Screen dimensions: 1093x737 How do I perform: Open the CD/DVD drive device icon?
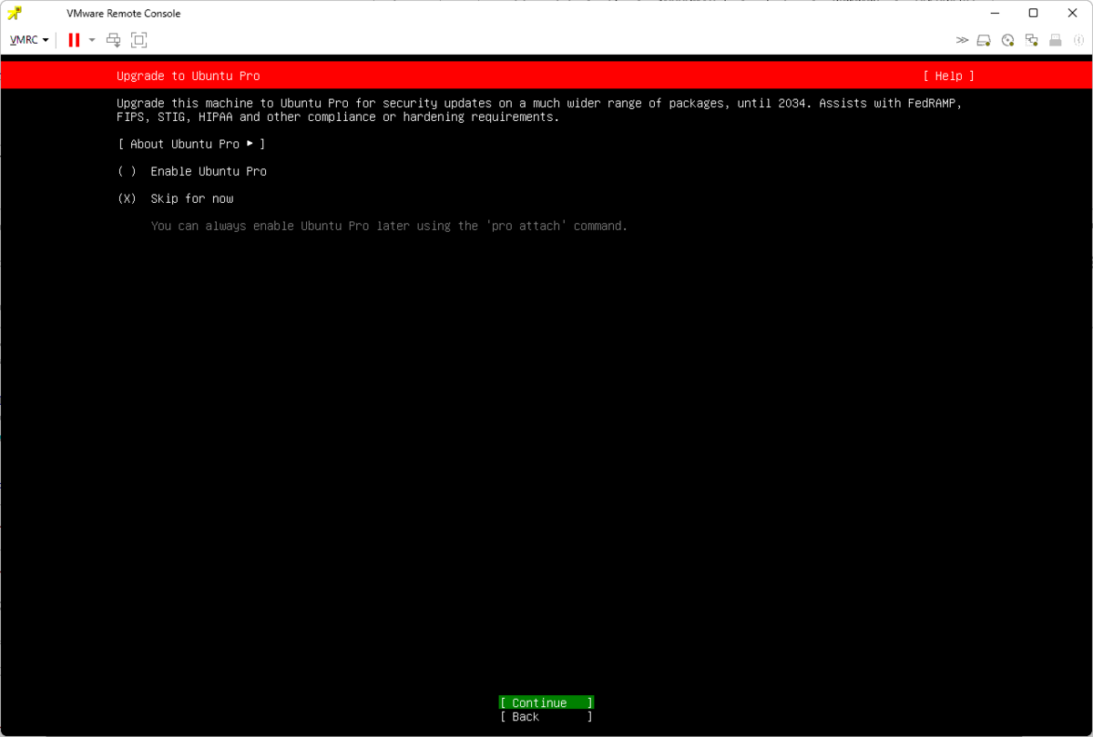[1007, 40]
